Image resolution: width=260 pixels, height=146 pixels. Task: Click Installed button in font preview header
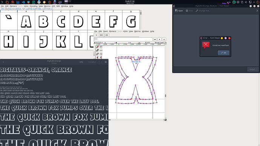click(92, 62)
